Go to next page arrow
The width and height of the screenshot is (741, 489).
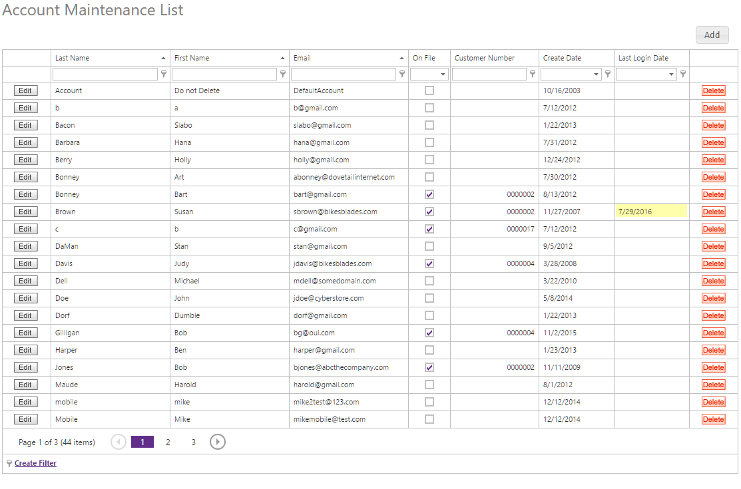click(x=218, y=442)
